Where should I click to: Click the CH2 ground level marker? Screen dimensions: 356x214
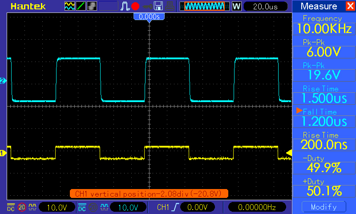[x=3, y=81]
